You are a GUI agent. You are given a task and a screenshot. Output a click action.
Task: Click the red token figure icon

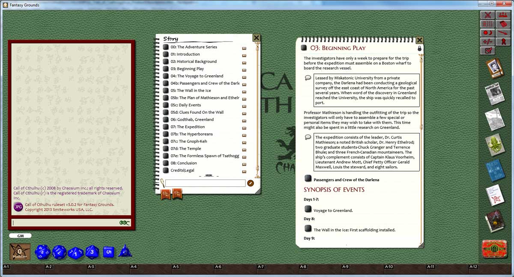click(x=503, y=42)
